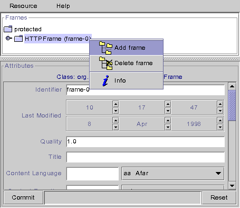
Task: Click the Title label
Action: pos(55,157)
